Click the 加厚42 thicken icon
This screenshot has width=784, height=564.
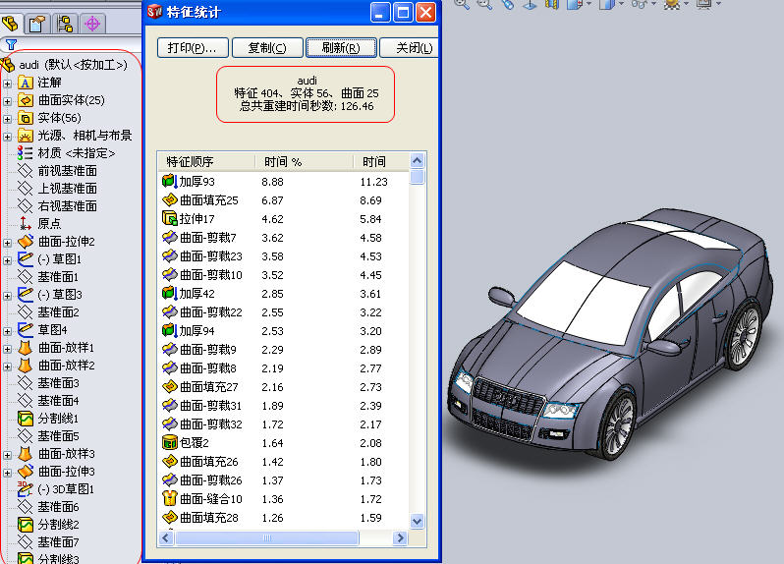pyautogui.click(x=170, y=293)
